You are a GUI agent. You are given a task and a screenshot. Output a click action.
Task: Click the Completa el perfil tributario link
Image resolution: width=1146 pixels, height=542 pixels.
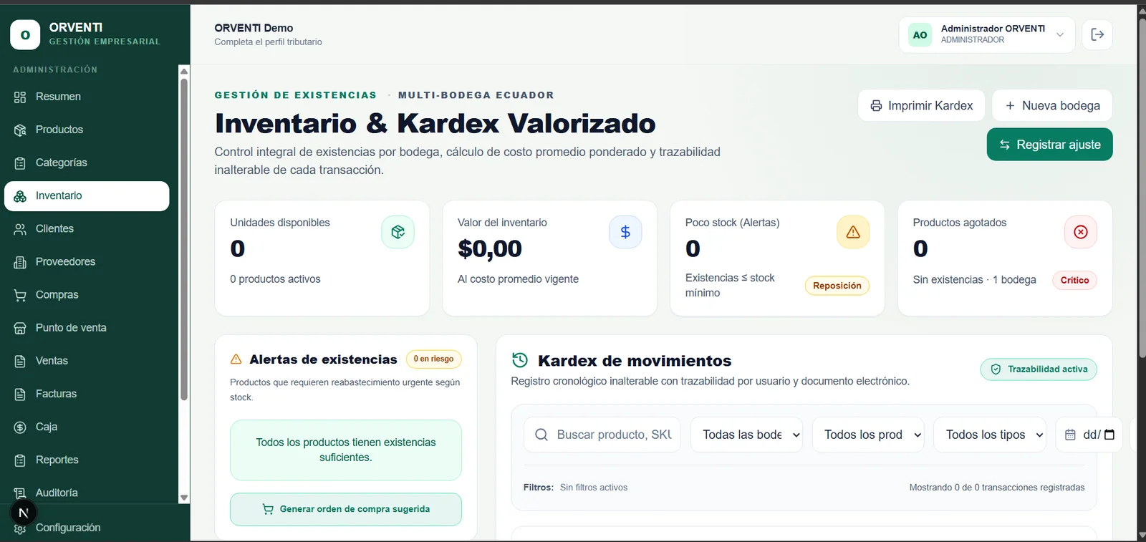click(x=268, y=42)
